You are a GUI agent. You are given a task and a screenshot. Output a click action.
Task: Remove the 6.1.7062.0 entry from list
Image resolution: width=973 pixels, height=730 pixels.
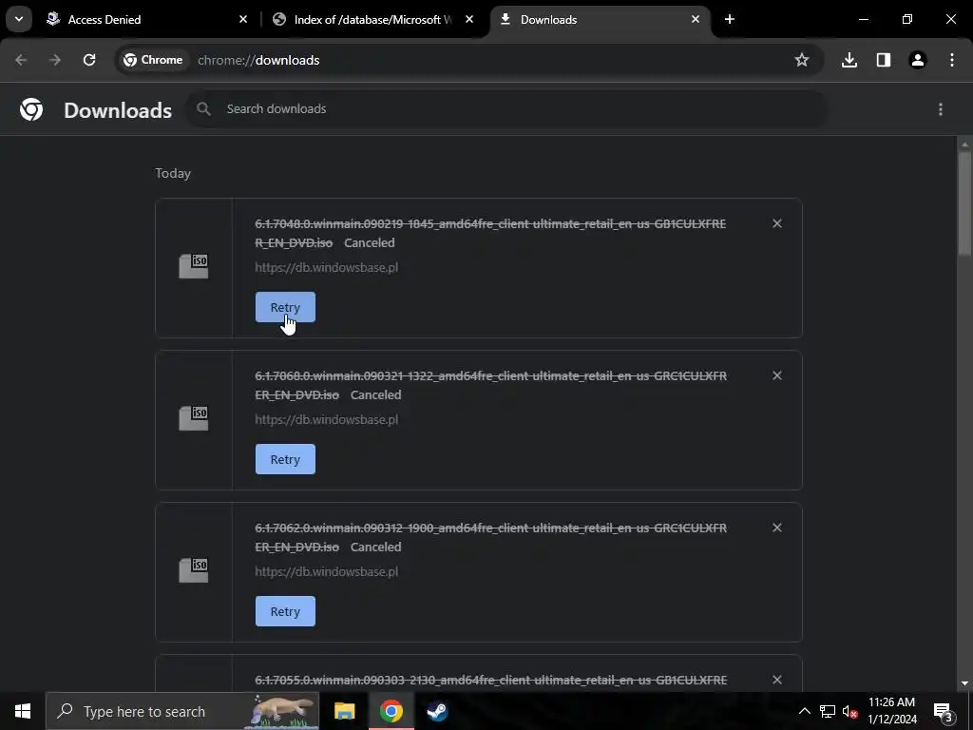pos(777,528)
